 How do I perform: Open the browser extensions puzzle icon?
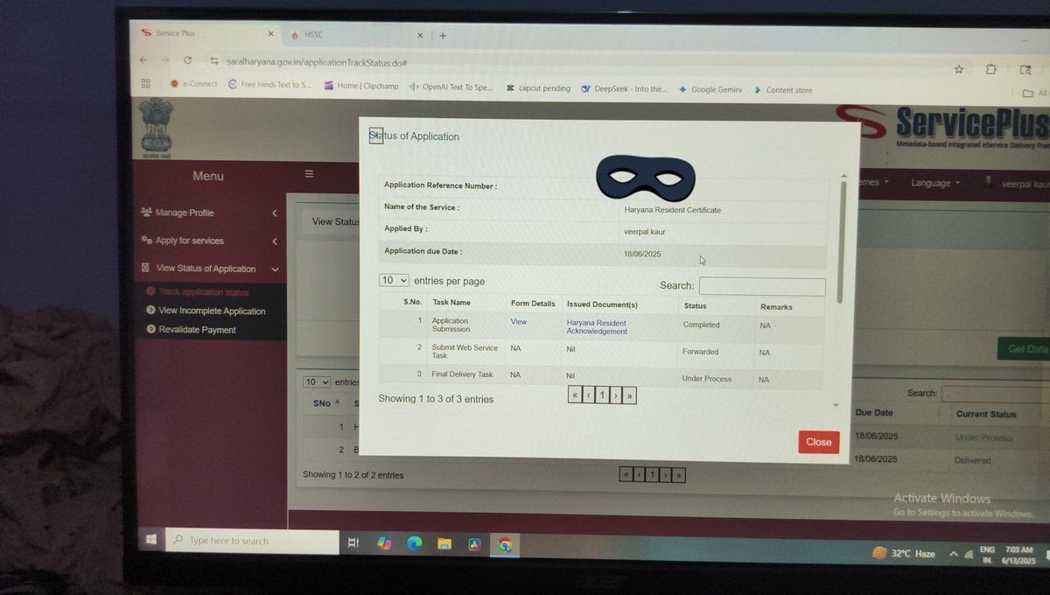(x=991, y=69)
